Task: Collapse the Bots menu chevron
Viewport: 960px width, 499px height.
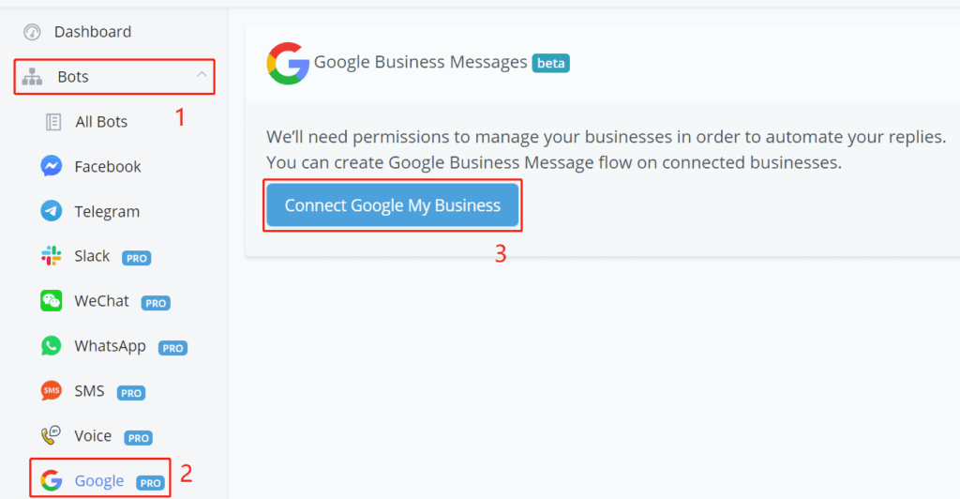Action: click(202, 76)
